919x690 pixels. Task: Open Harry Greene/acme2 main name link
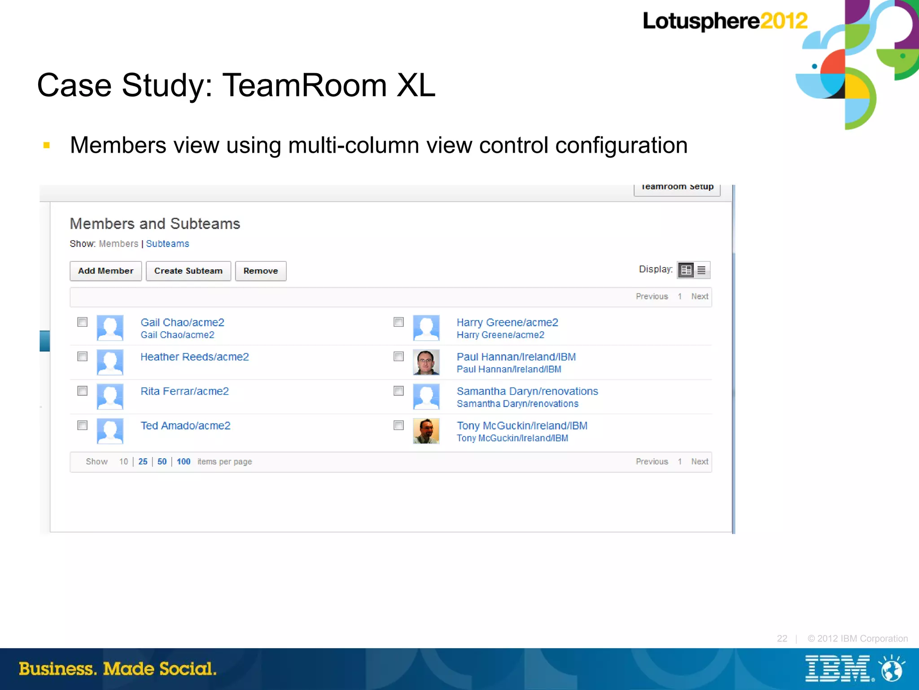tap(507, 322)
